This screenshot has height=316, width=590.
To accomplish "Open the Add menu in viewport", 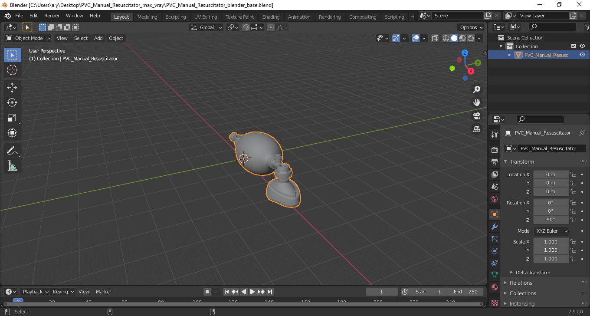I will [x=98, y=38].
